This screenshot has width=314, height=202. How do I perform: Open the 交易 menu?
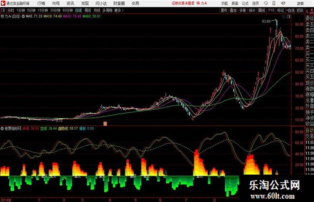135,3
